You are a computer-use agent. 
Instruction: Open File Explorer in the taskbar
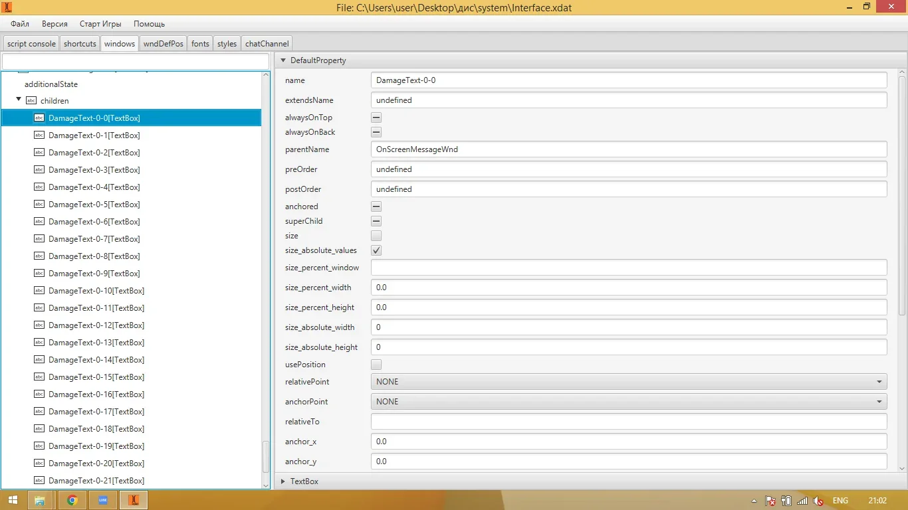pos(40,500)
